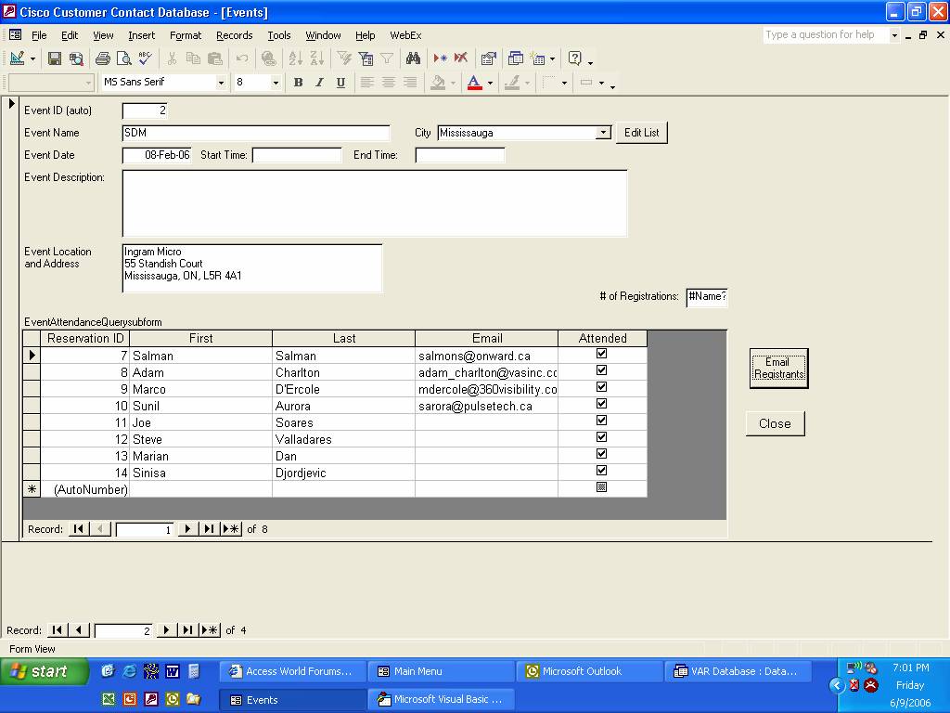Switch to Microsoft Outlook taskbar button
This screenshot has height=713, width=950.
click(589, 671)
